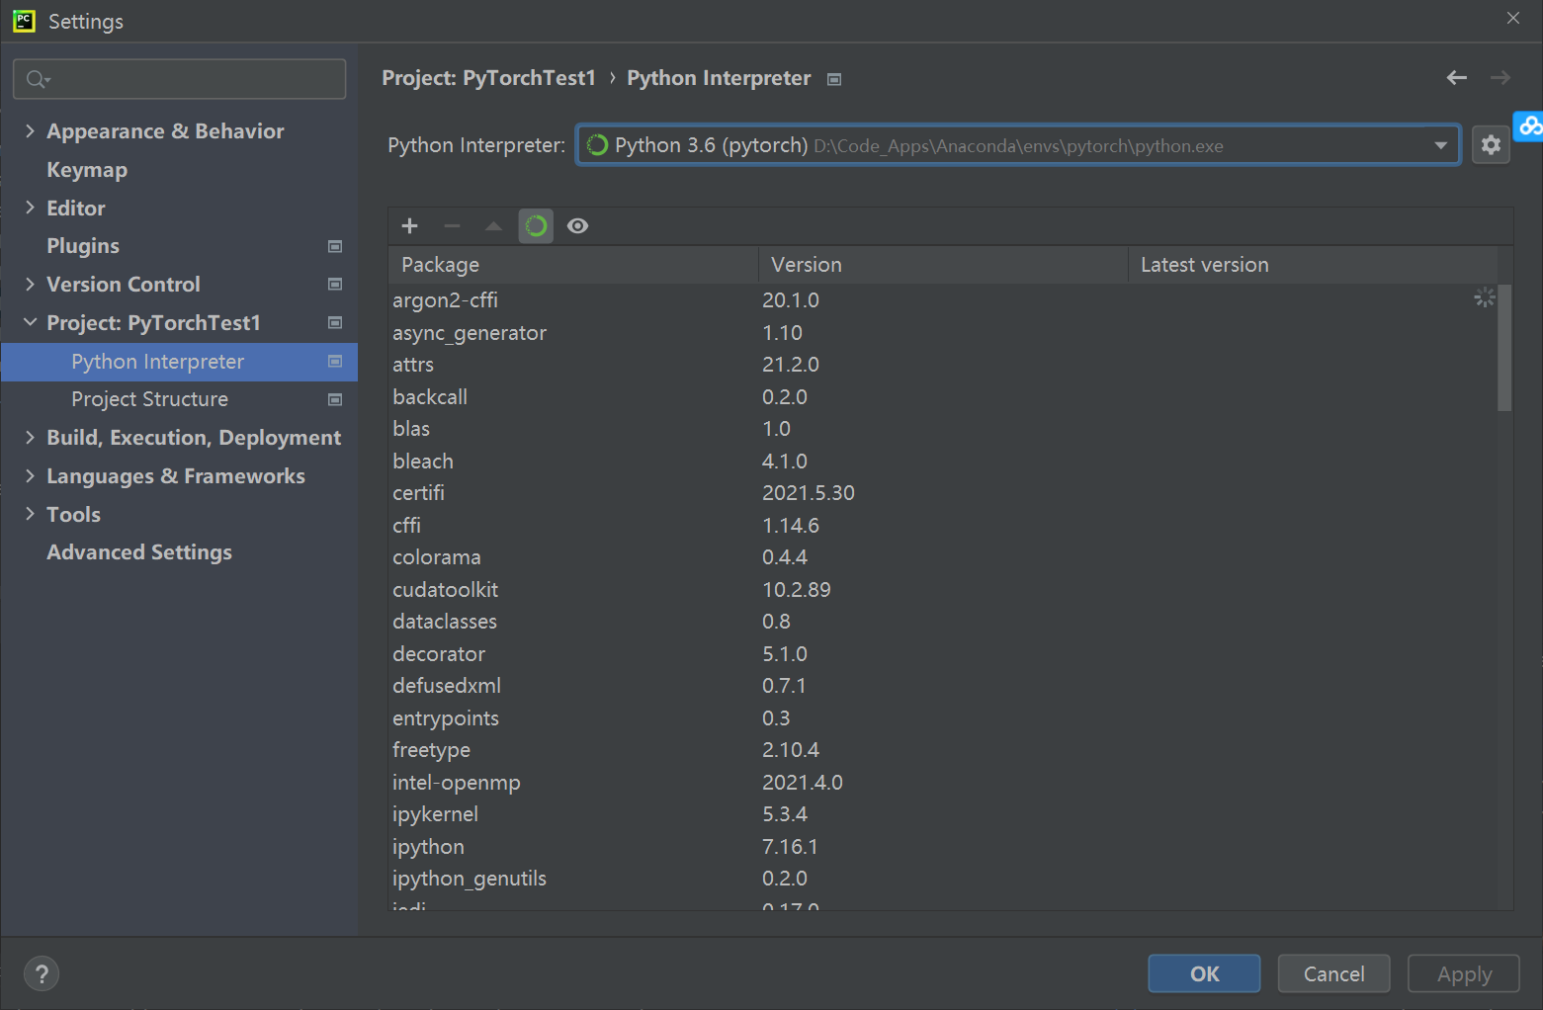The width and height of the screenshot is (1543, 1010).
Task: Select the ipython package row
Action: pyautogui.click(x=943, y=847)
